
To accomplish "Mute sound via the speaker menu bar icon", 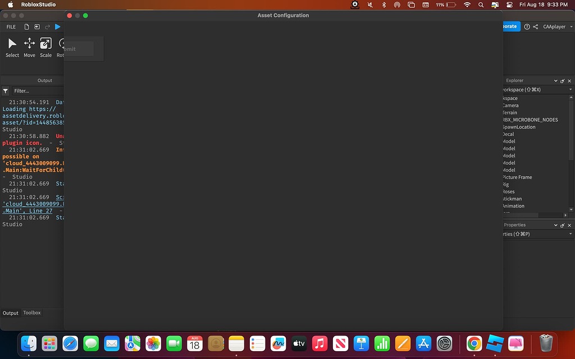I will [369, 4].
